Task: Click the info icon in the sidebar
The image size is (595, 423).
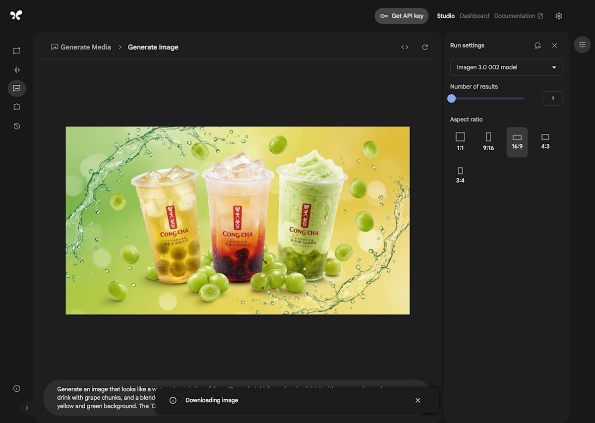Action: pyautogui.click(x=17, y=388)
